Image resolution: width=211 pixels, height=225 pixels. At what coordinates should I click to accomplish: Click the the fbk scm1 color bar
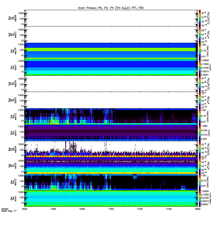(200, 199)
